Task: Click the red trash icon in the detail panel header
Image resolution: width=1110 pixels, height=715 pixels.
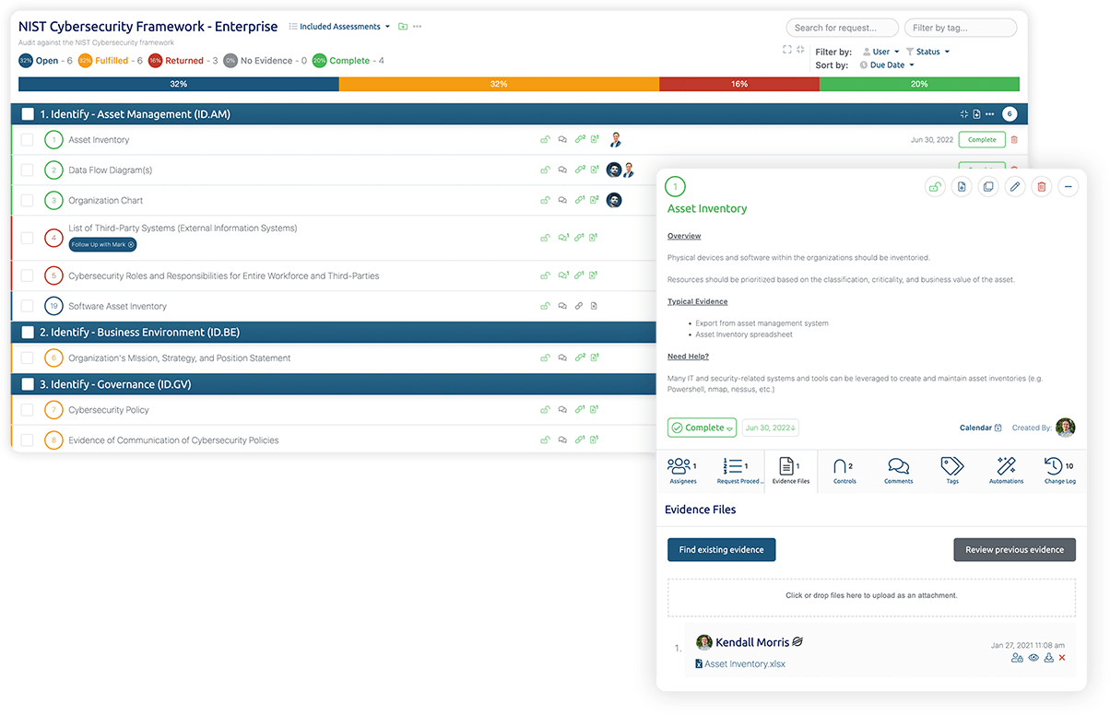Action: point(1042,186)
